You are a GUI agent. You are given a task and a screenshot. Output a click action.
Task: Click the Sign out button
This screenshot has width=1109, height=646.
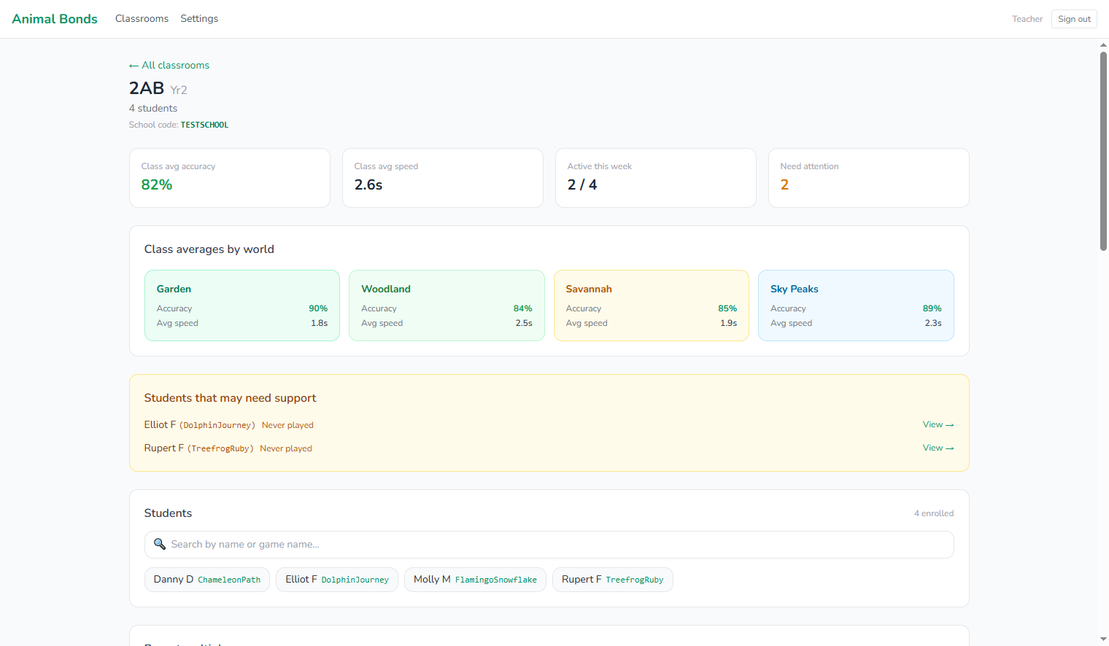click(x=1074, y=19)
